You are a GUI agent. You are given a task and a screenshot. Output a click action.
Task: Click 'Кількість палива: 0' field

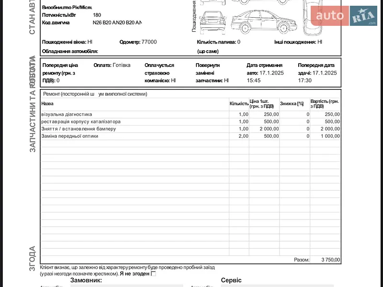coord(218,42)
